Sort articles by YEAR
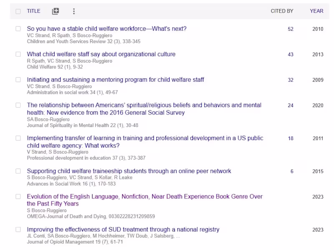 pos(316,11)
